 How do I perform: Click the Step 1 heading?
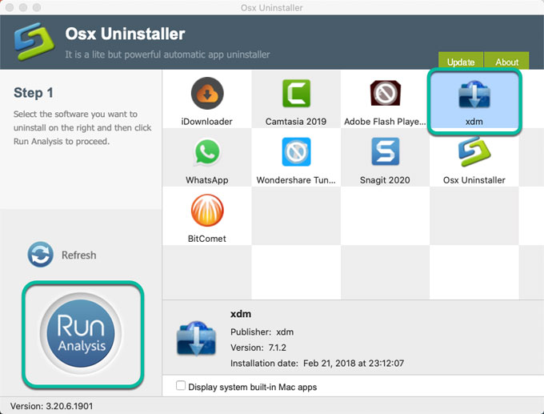coord(34,93)
